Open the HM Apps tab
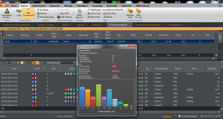223x119 pixels. coord(68,6)
